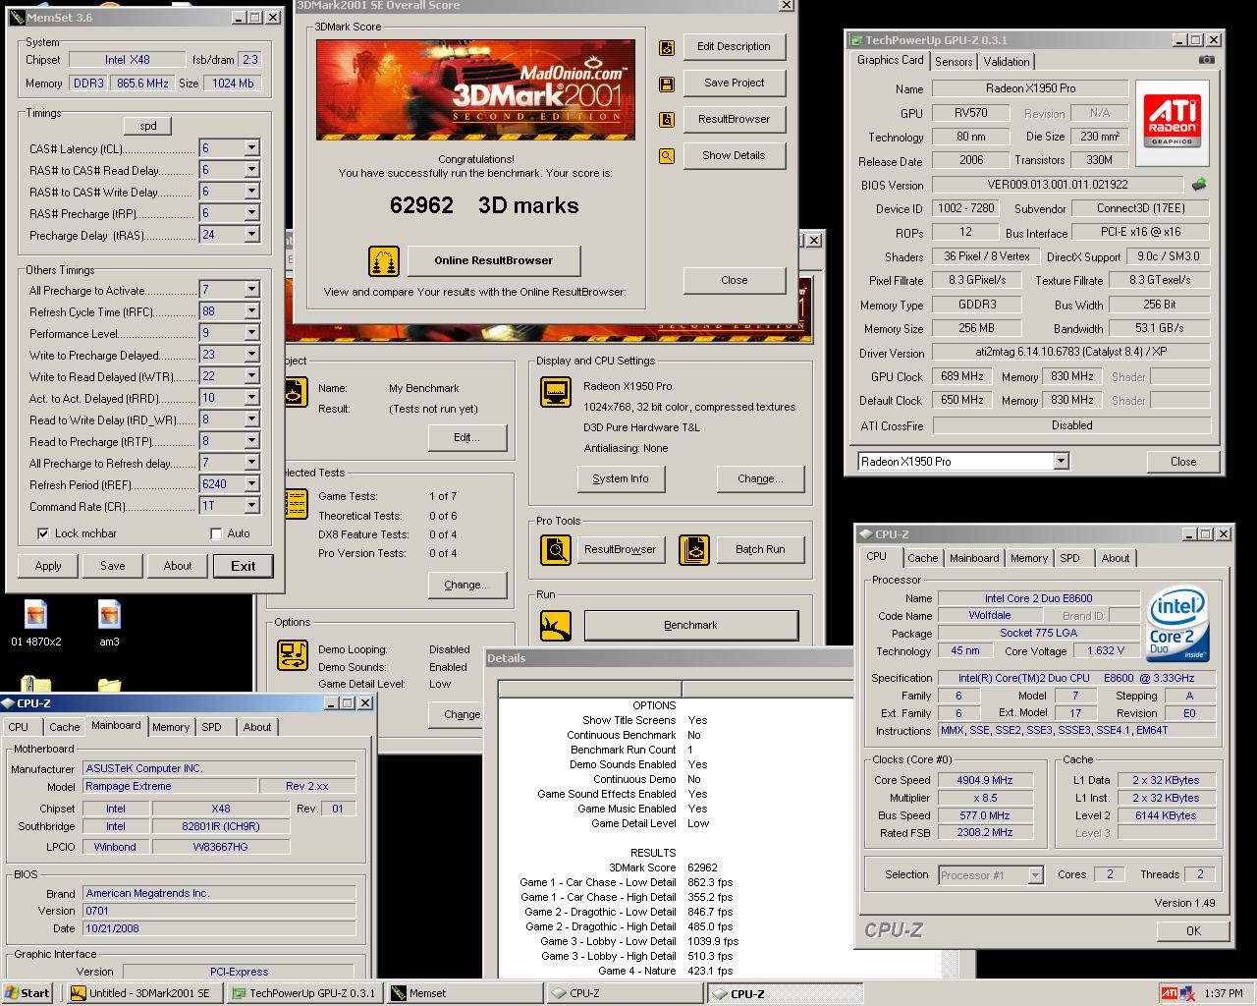
Task: Click the Selected Tests list icon
Action: point(295,504)
